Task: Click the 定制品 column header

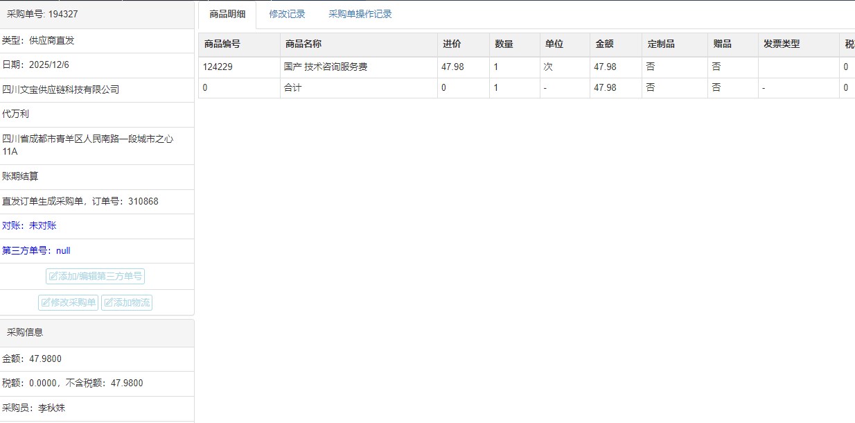Action: tap(661, 44)
